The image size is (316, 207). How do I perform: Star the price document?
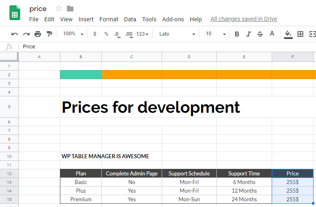(59, 9)
